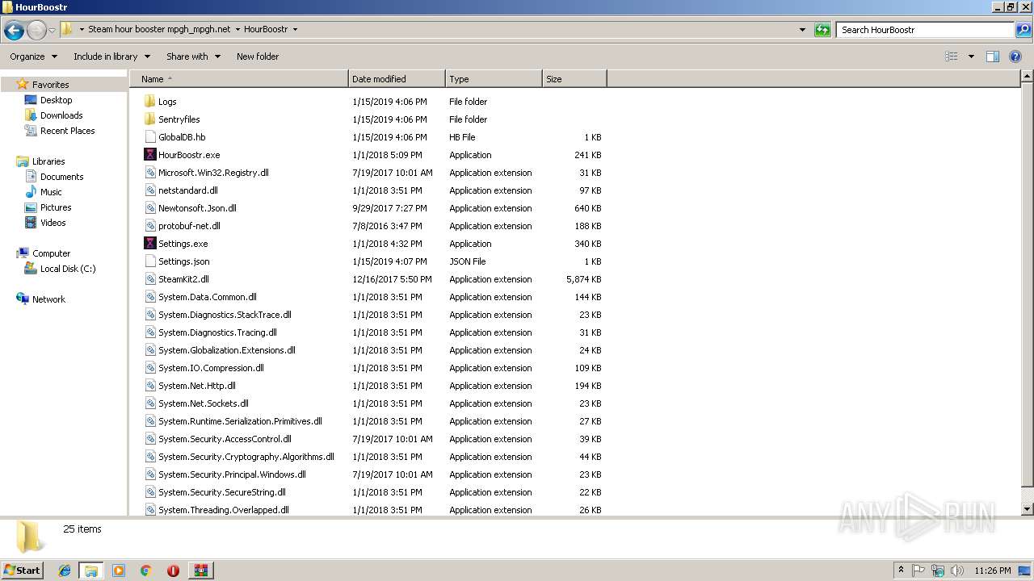This screenshot has height=581, width=1034.
Task: Open the recent pages dropdown arrow
Action: (53, 31)
